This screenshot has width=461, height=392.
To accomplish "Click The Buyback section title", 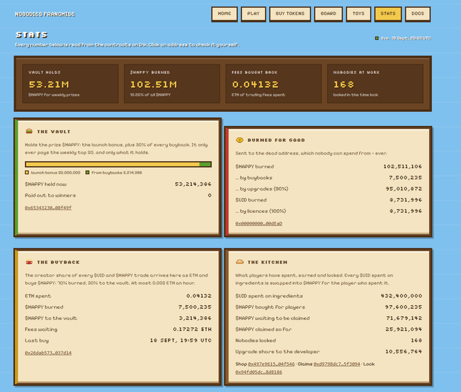I will 58,262.
